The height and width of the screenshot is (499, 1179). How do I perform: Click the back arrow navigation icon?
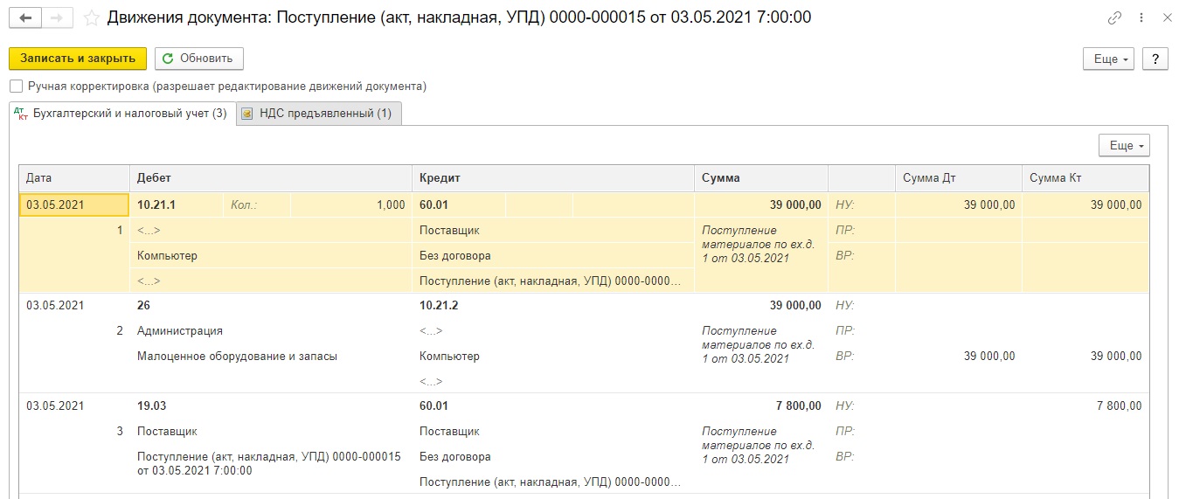click(25, 17)
